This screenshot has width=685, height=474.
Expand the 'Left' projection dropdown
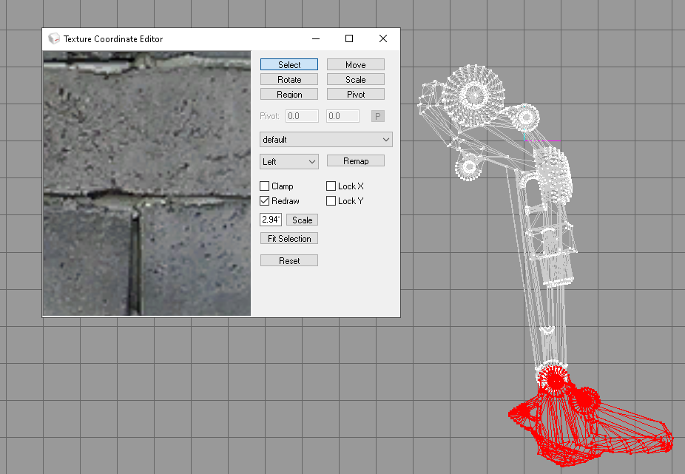289,161
